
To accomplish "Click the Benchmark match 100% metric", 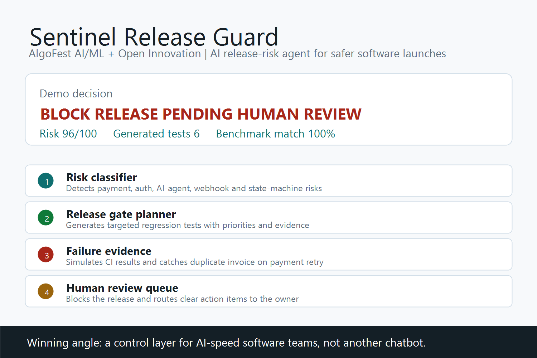I will (276, 134).
